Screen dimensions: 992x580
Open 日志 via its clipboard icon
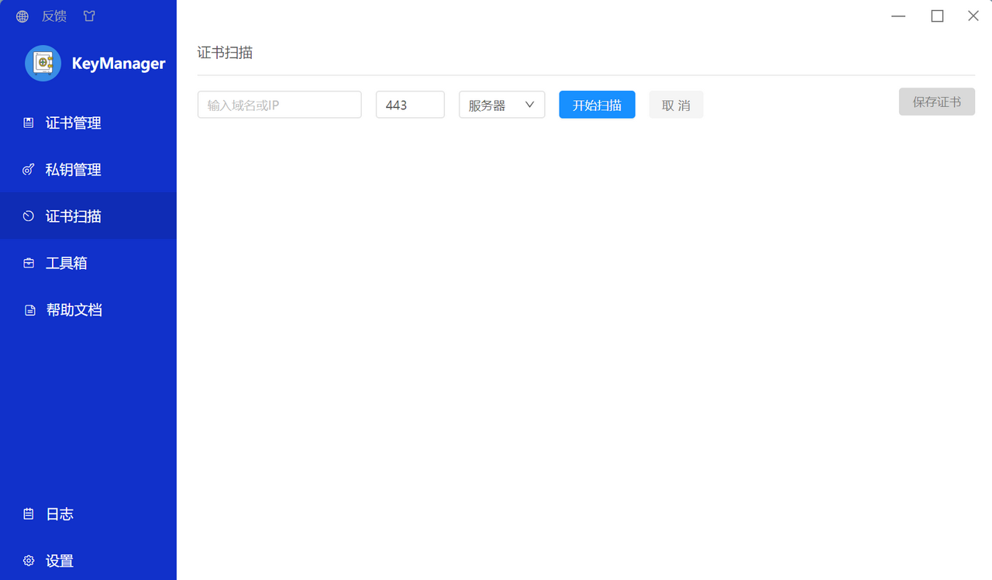tap(29, 514)
